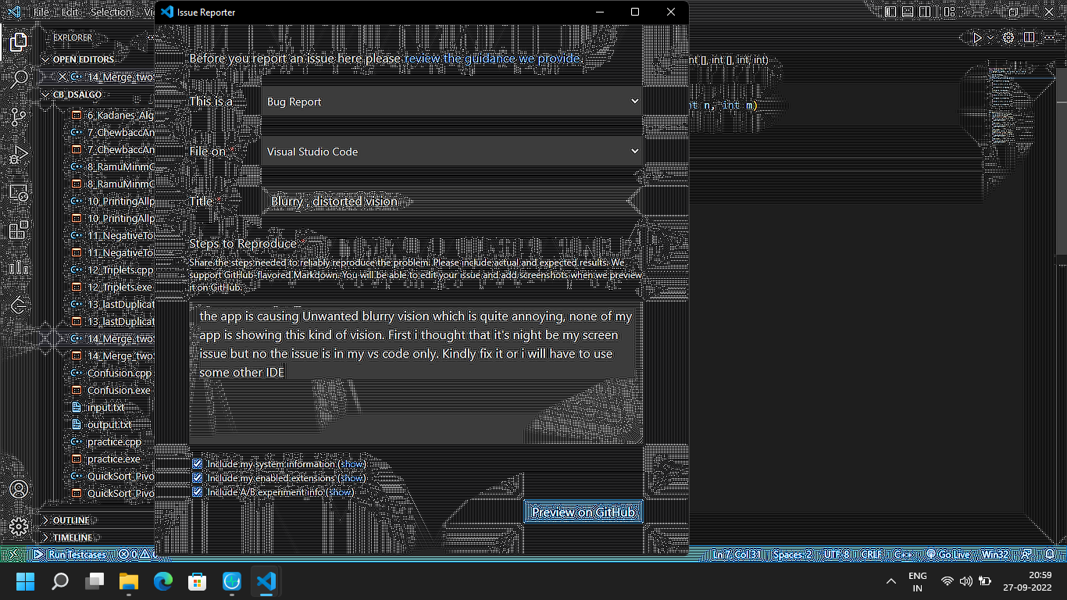Open the Search view in the activity bar
This screenshot has height=600, width=1067.
[x=19, y=78]
